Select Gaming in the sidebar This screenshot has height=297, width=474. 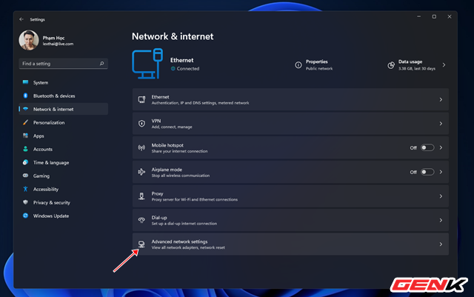(x=64, y=176)
